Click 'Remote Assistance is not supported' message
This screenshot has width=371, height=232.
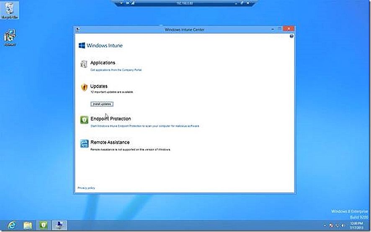tap(130, 150)
